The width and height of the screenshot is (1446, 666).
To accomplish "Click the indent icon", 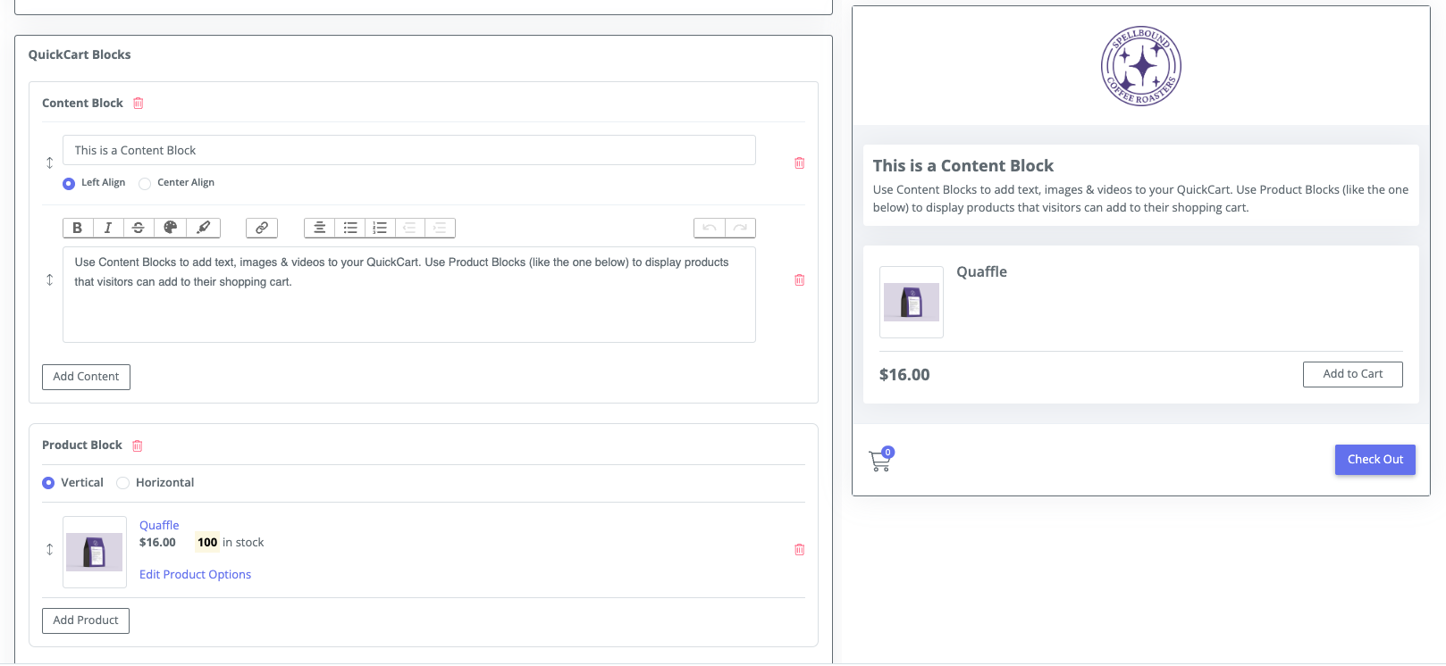I will pos(440,228).
